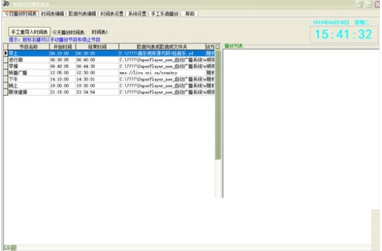The height and width of the screenshot is (251, 382).
Task: Select the row header of 转播广播
Action: (5, 73)
